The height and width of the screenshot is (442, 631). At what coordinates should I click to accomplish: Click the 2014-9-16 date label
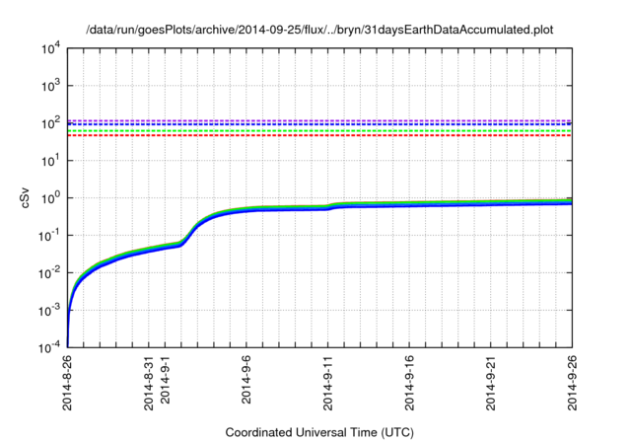coord(410,383)
